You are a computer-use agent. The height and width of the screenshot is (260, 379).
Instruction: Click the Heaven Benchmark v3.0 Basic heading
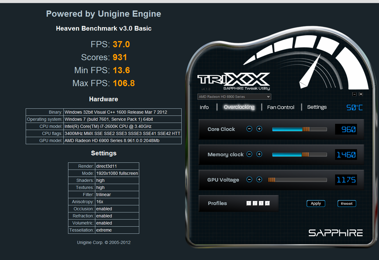point(104,28)
